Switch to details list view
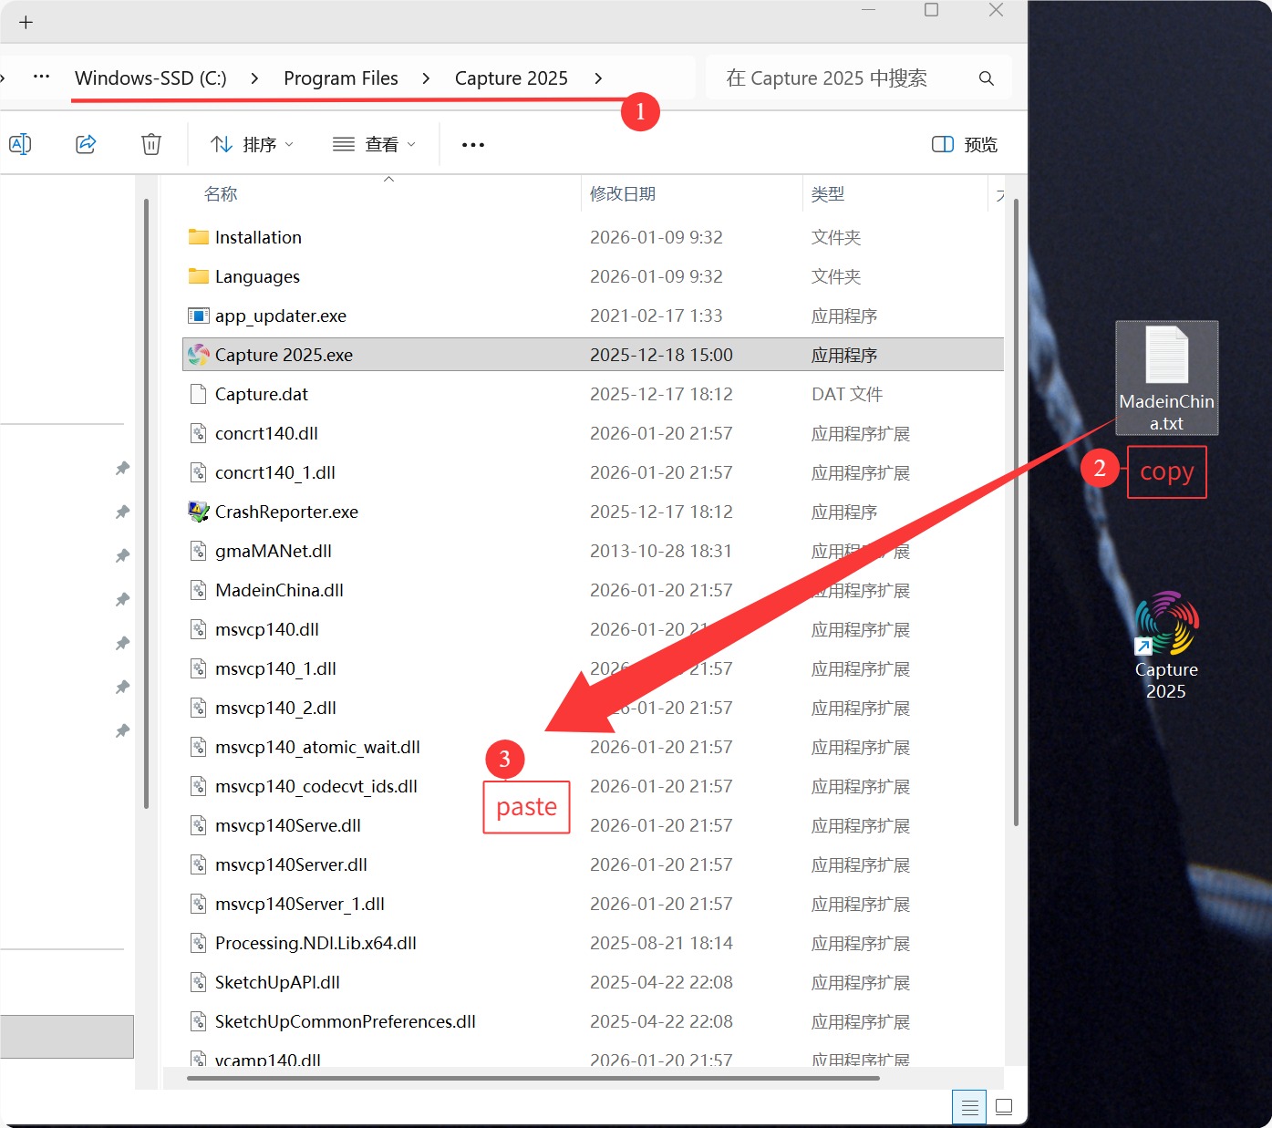 click(x=969, y=1107)
